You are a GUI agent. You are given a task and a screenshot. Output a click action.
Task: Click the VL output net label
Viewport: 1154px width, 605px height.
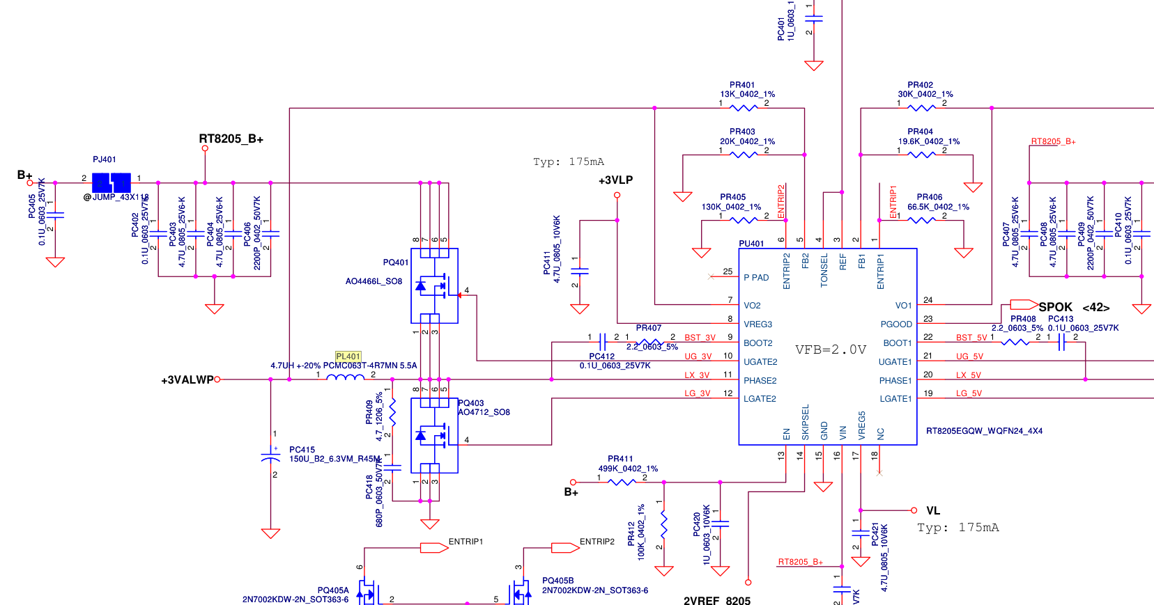click(933, 511)
